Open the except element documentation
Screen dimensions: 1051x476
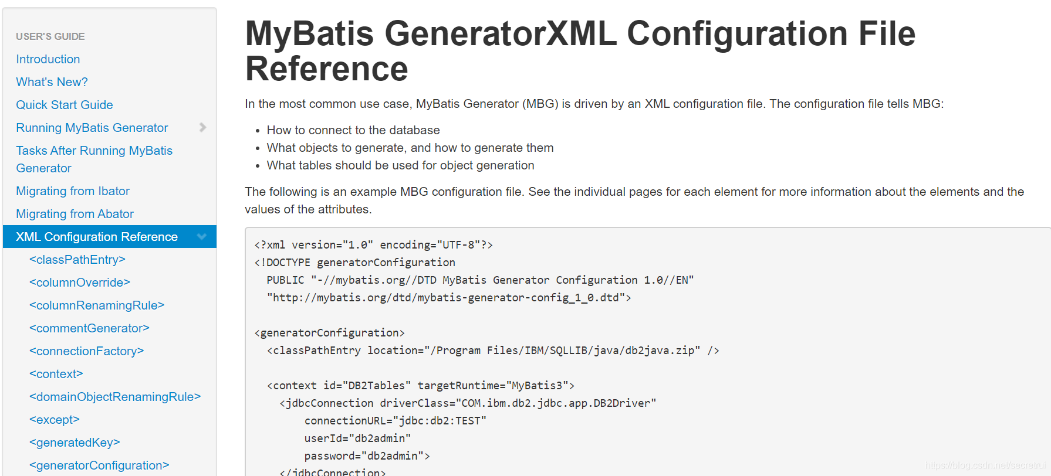coord(54,419)
